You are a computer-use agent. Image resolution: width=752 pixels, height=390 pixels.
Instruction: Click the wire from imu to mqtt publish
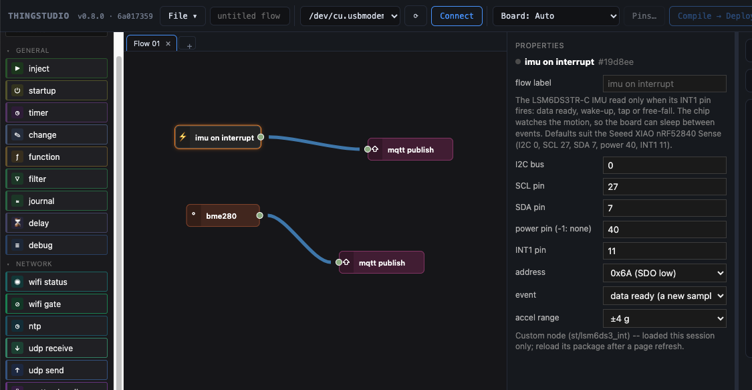tap(314, 143)
